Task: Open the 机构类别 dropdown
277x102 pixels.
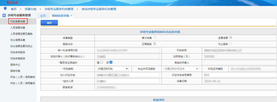Action: tap(113, 69)
